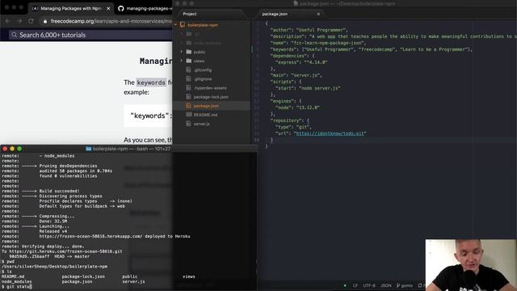Image resolution: width=517 pixels, height=291 pixels.
Task: Click the address bar lock icon
Action: point(45,21)
